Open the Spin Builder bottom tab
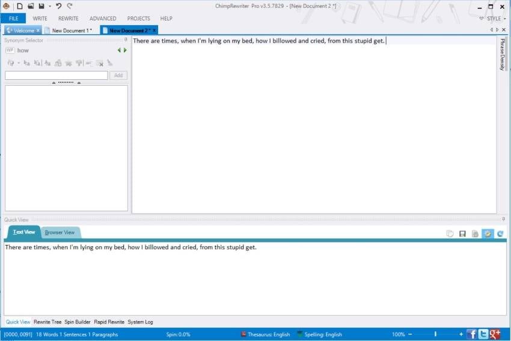This screenshot has width=511, height=341. tap(77, 322)
